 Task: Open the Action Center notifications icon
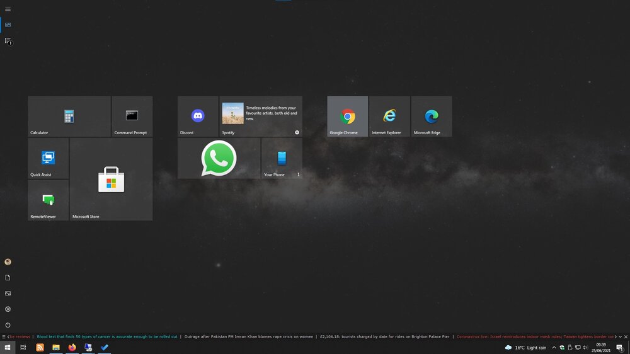621,348
